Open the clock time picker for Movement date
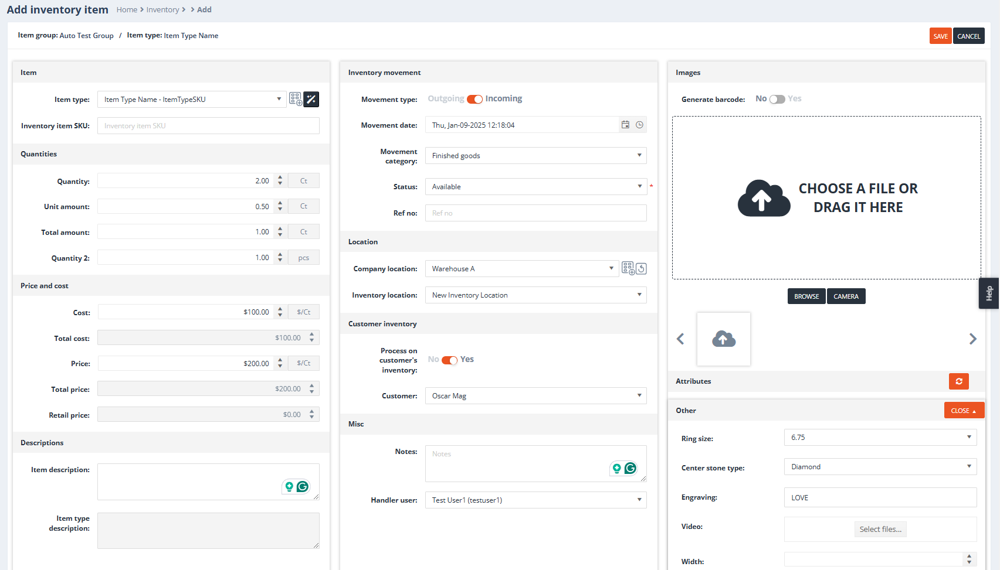This screenshot has height=570, width=1000. [639, 125]
